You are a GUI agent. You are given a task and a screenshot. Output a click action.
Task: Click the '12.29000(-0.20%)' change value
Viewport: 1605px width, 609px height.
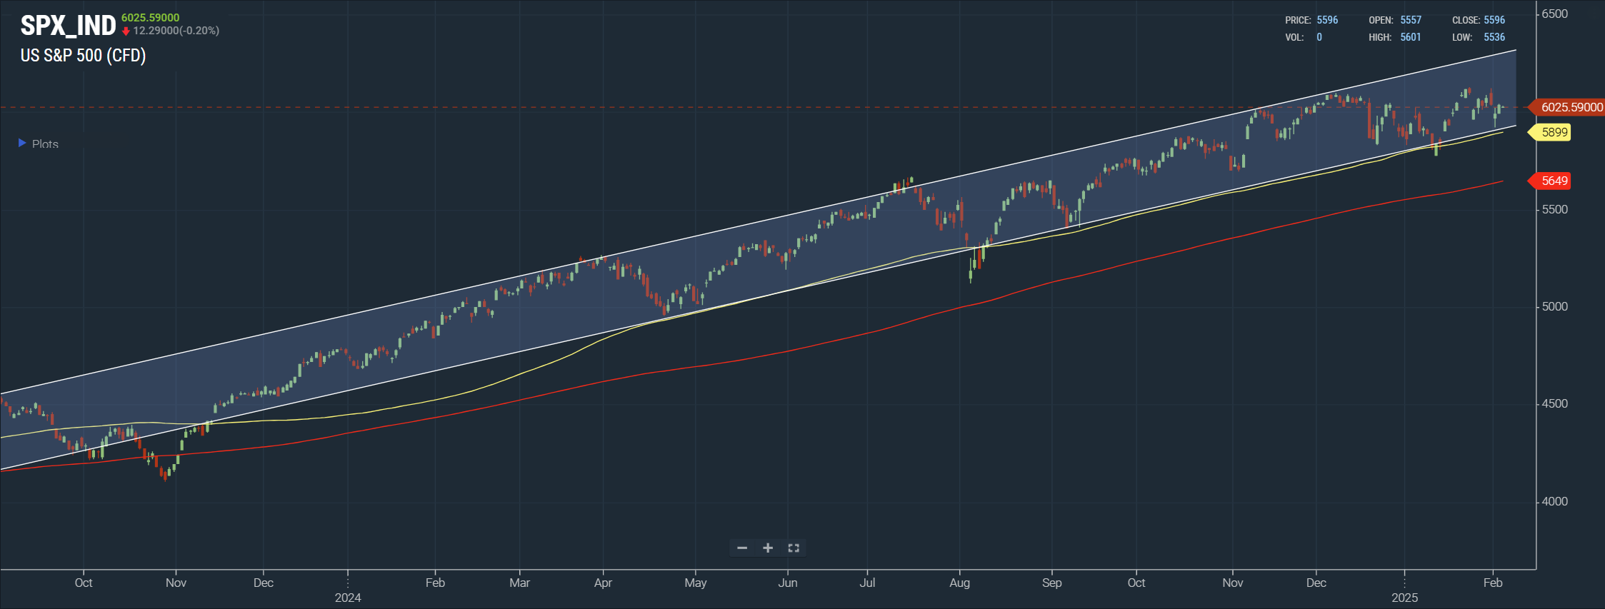(x=176, y=31)
